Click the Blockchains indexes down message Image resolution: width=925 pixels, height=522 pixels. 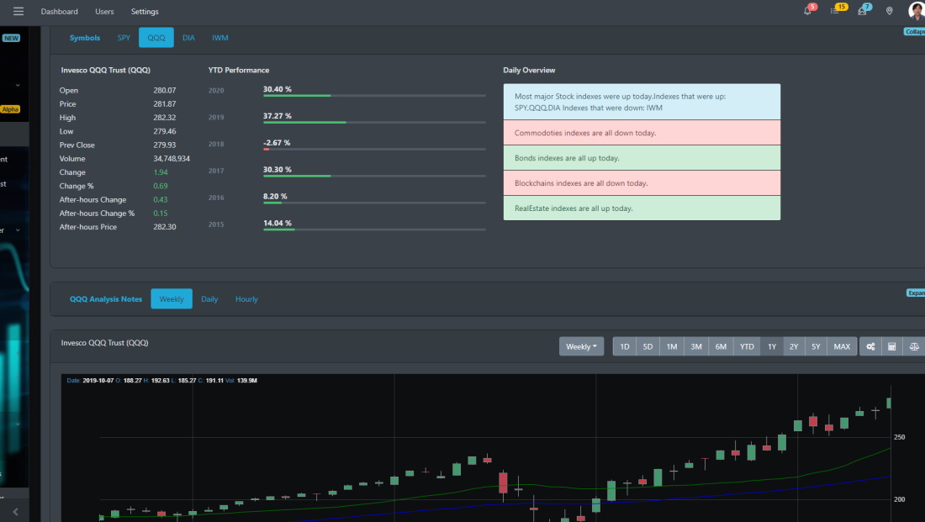(x=642, y=183)
